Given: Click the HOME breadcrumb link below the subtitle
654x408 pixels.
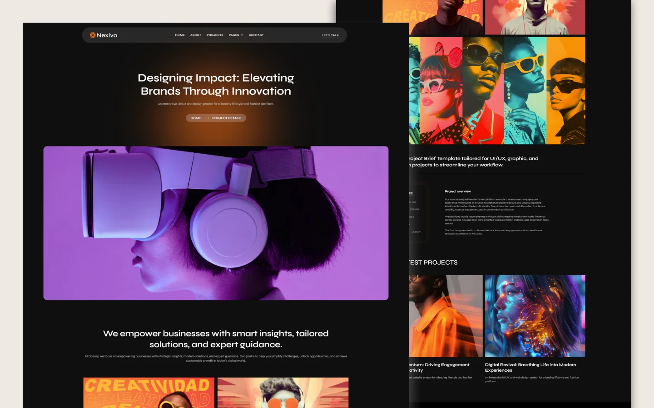Looking at the screenshot, I should tap(196, 118).
